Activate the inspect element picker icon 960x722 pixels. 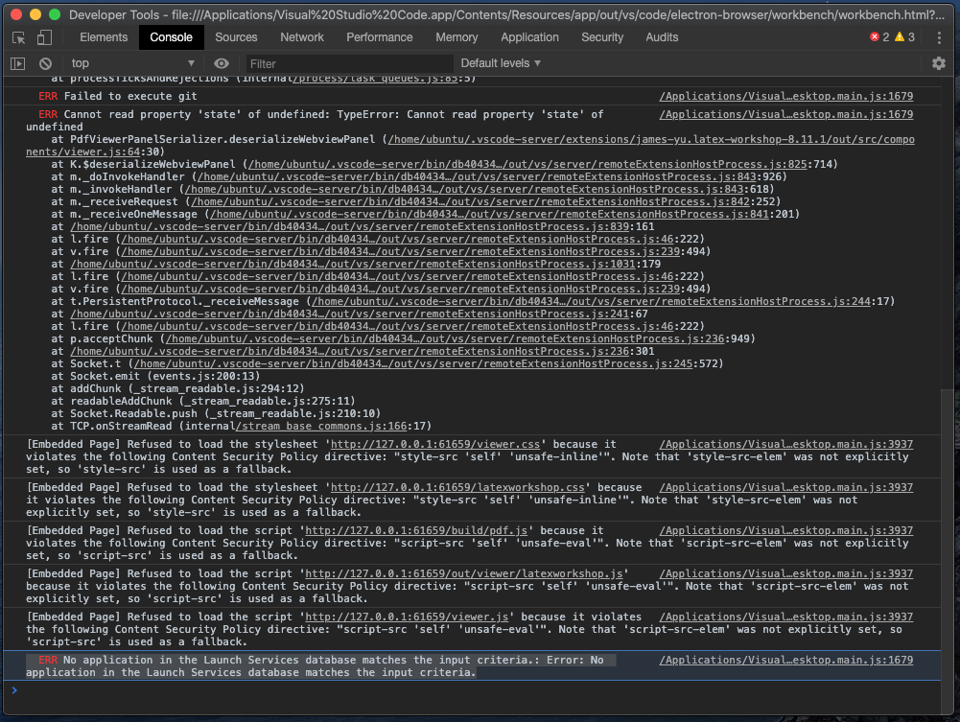point(18,38)
